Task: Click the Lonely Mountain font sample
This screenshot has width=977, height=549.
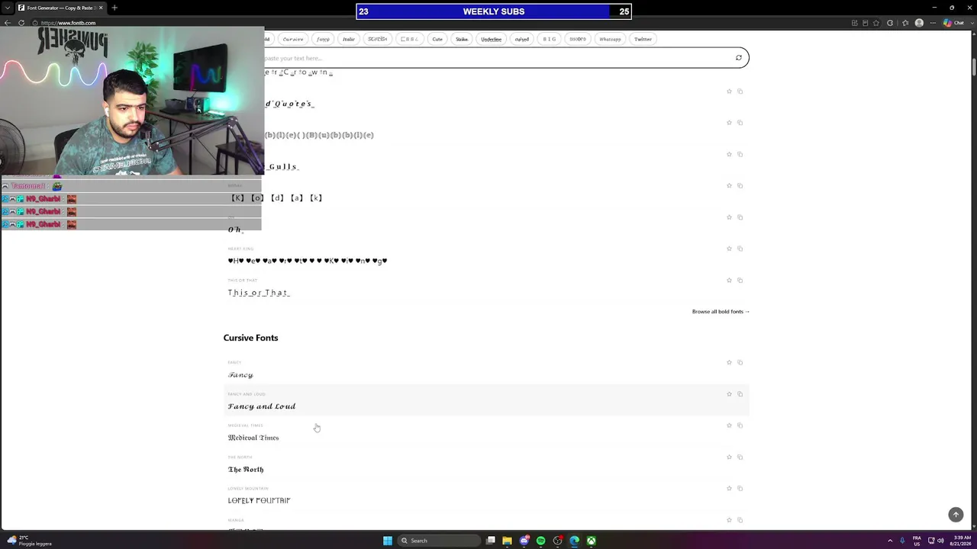Action: click(259, 500)
